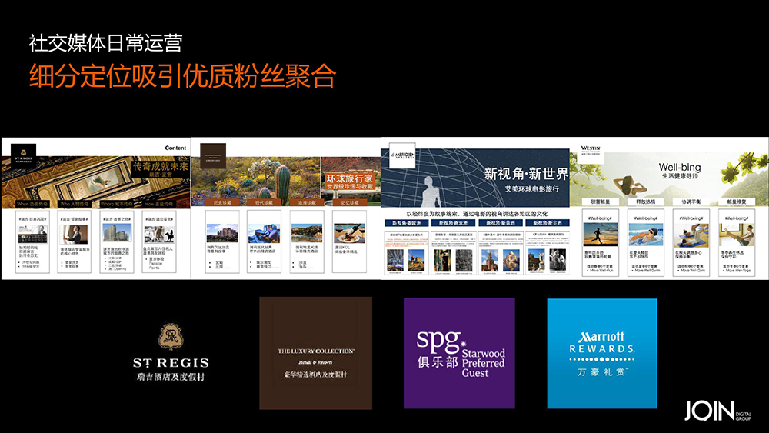Open the article card under 新视角·新亚洲

[453, 254]
